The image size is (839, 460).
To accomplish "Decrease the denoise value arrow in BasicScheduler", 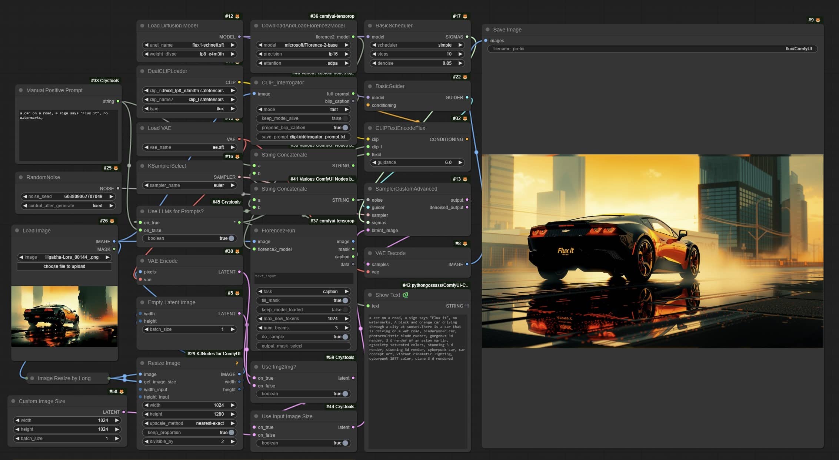I will click(374, 63).
